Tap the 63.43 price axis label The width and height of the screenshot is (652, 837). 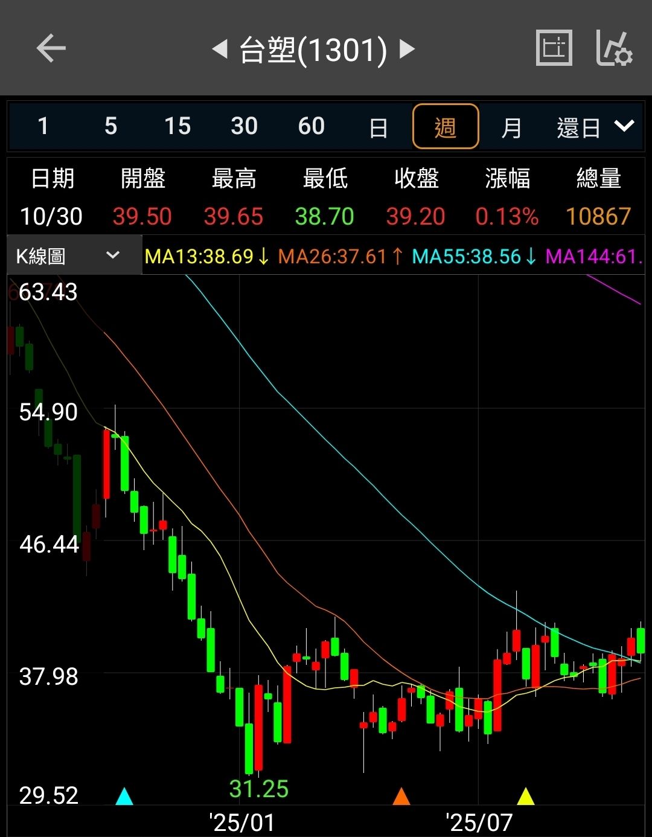[48, 292]
